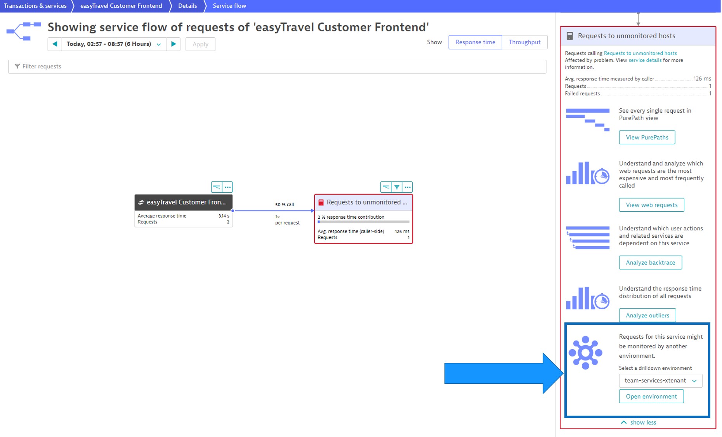
Task: Click 'Avg. response time measured by caller' row
Action: [638, 79]
